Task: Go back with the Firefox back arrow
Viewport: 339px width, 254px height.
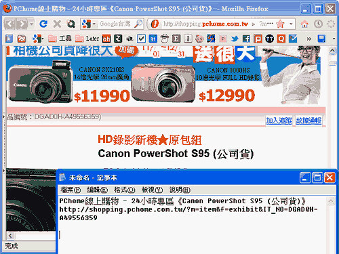Action: point(9,24)
